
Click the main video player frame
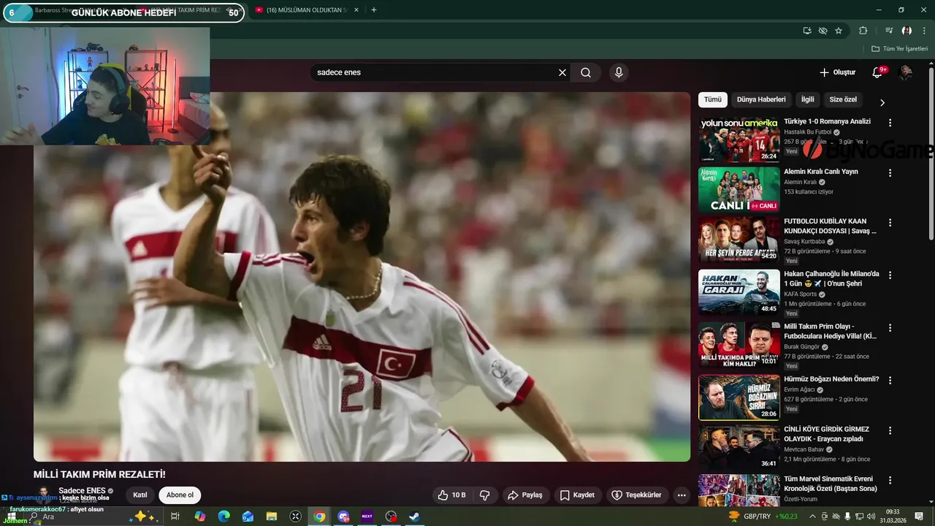[362, 277]
